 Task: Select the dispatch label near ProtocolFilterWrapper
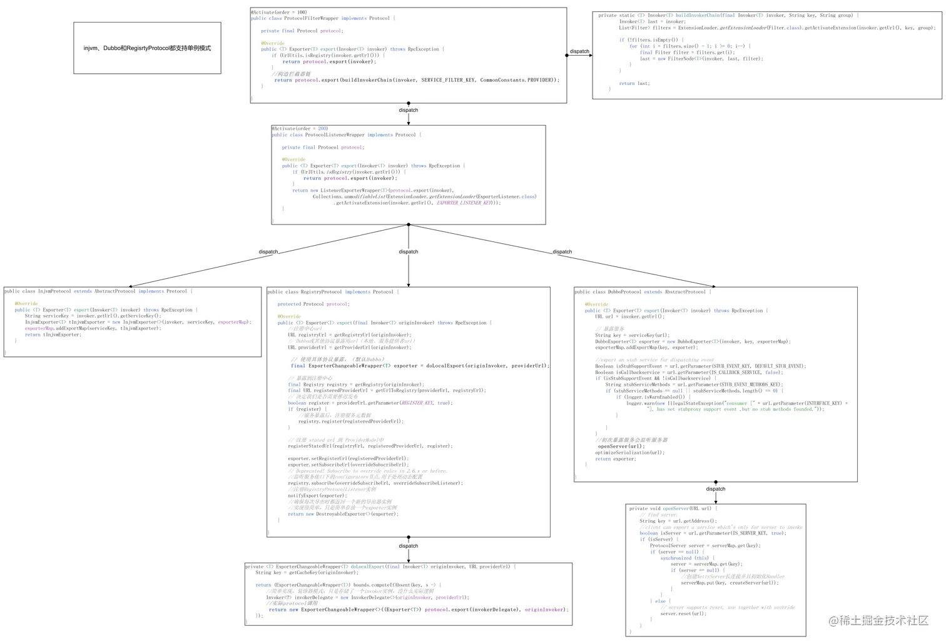(x=579, y=51)
